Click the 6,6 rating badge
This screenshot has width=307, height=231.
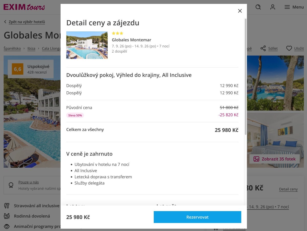point(18,69)
